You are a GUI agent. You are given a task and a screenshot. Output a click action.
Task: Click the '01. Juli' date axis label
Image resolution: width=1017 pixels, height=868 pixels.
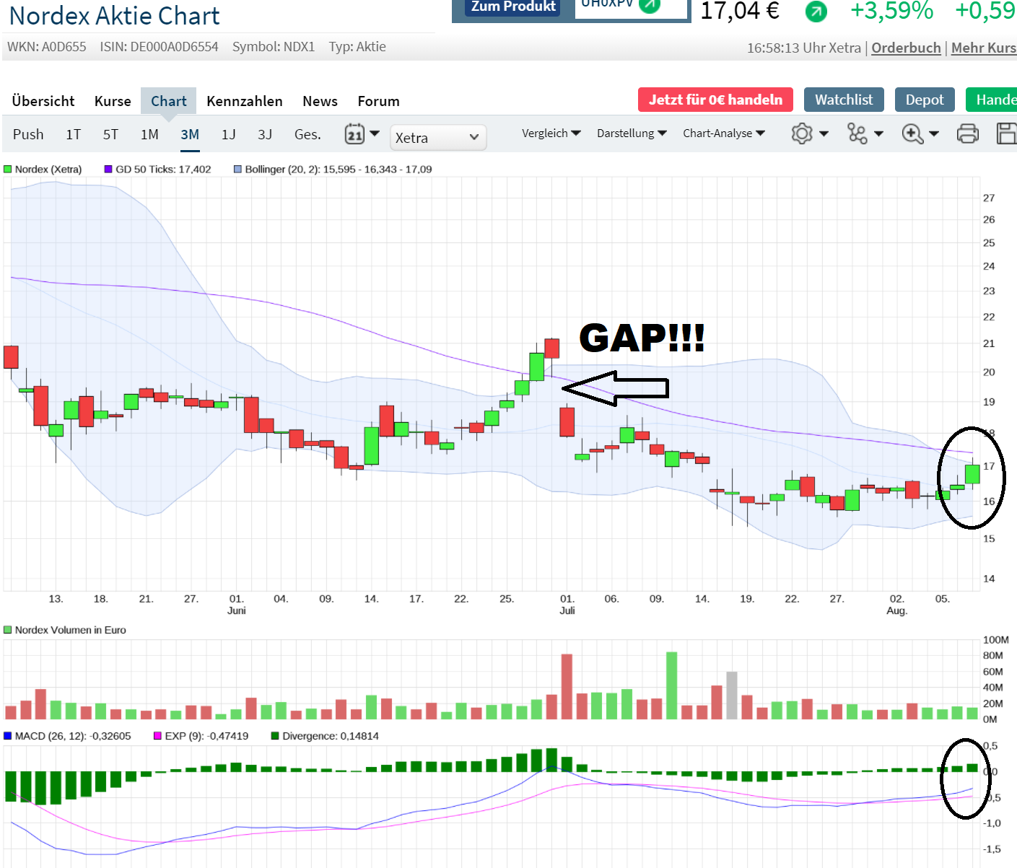tap(567, 605)
